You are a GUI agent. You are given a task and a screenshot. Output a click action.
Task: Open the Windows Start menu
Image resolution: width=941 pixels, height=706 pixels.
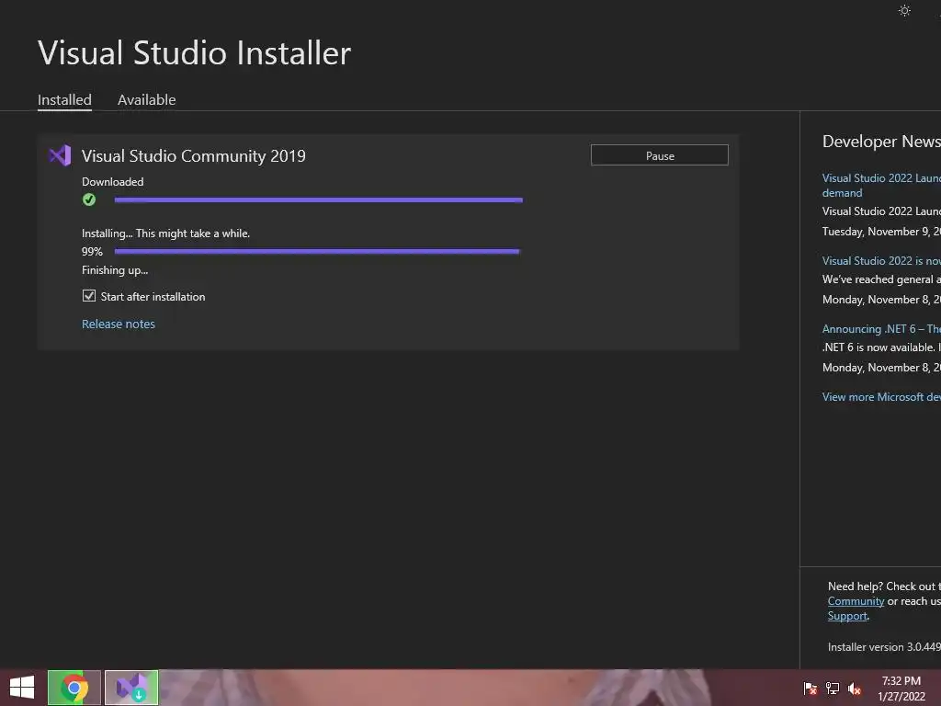point(22,688)
